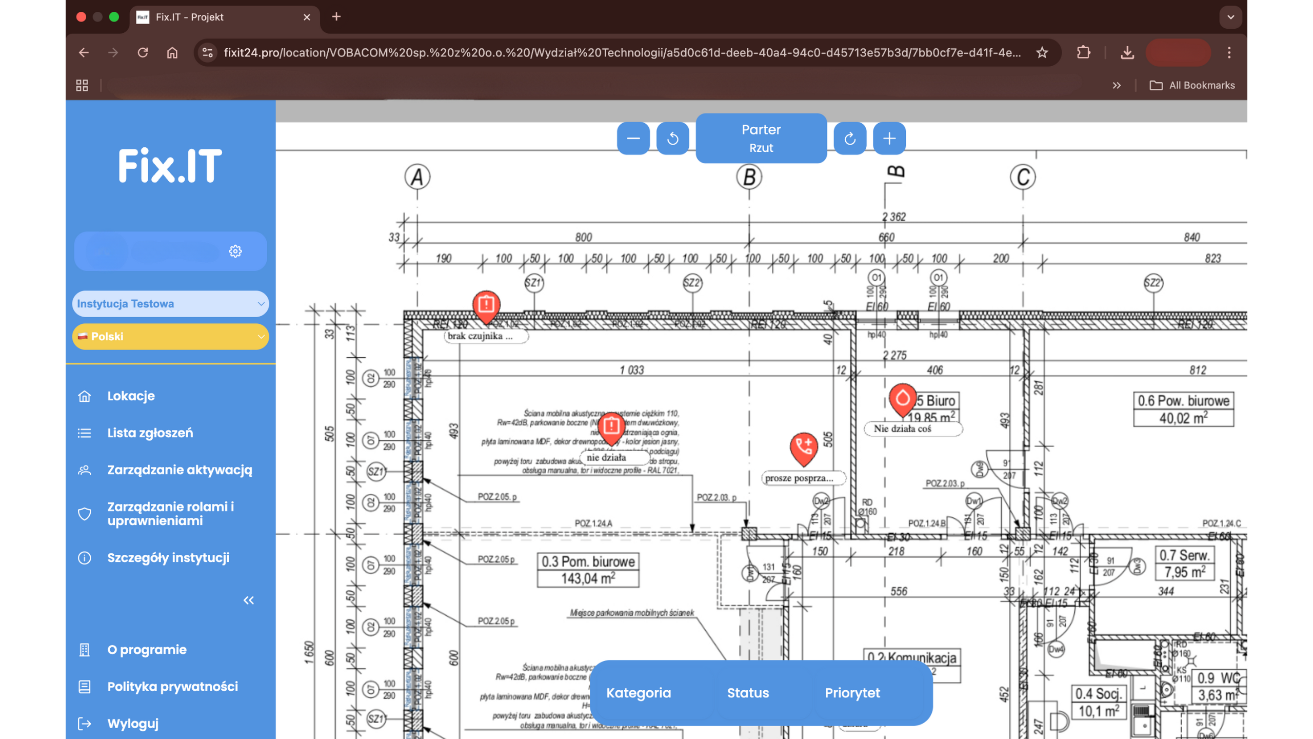View site information icon in address bar
The width and height of the screenshot is (1313, 739).
pos(208,52)
